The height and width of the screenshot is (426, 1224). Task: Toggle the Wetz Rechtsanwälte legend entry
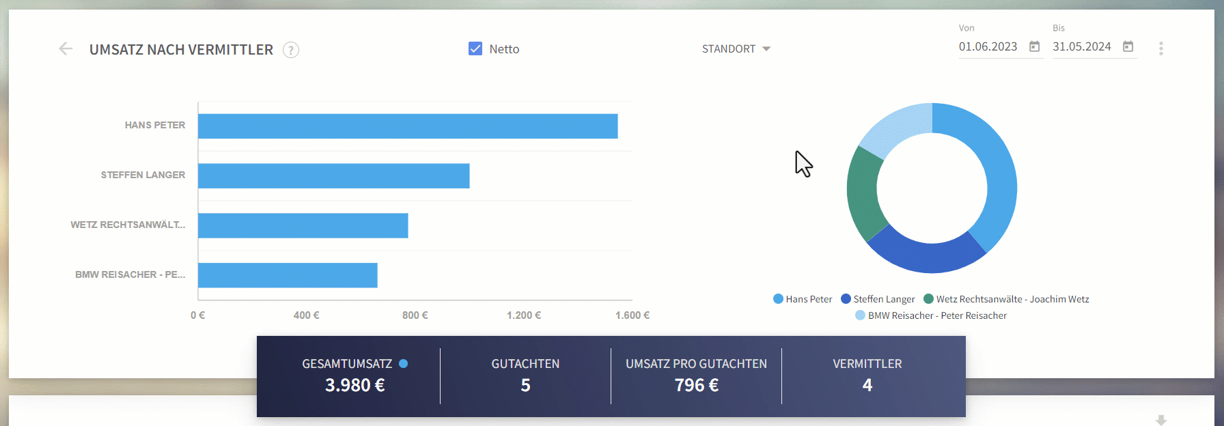coord(1006,299)
